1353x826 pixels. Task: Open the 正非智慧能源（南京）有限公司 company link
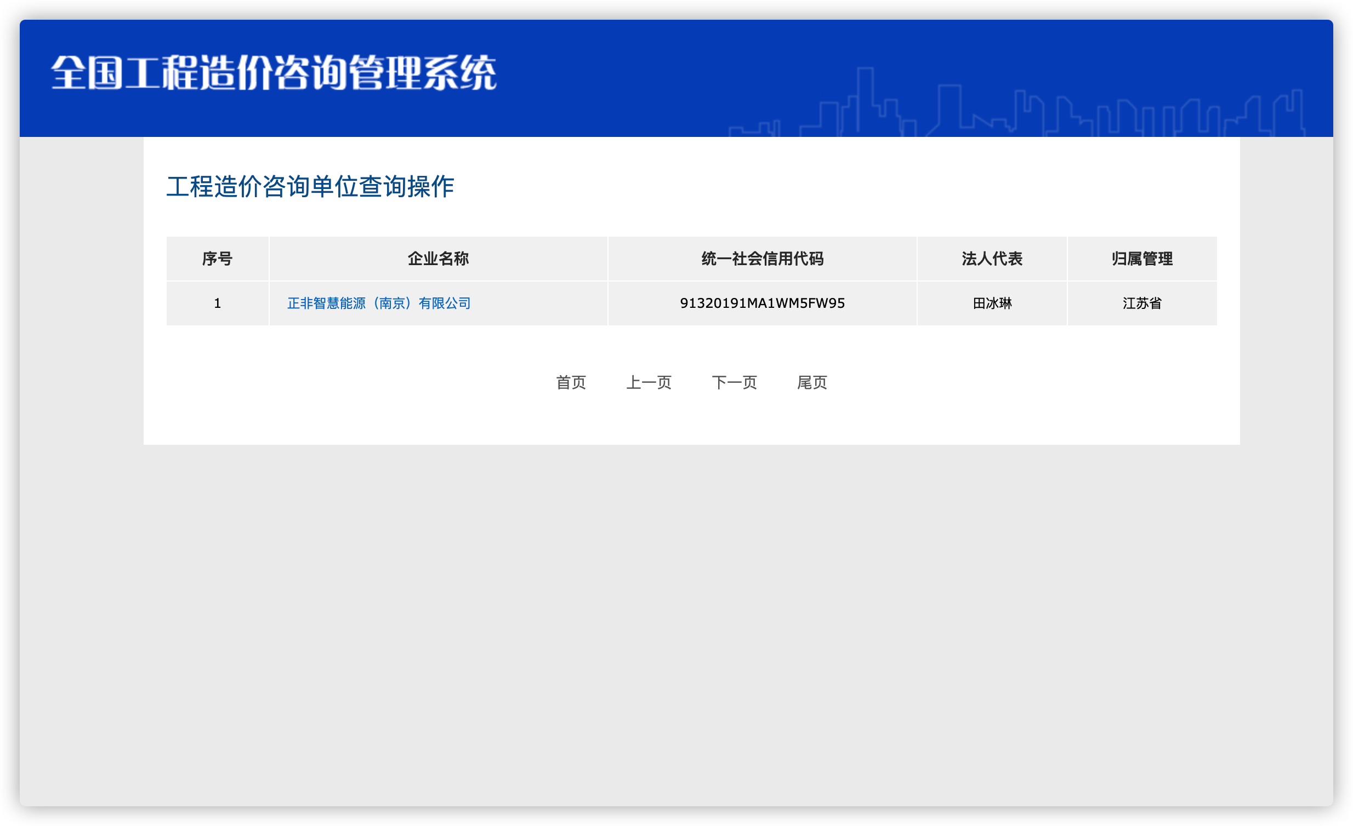(x=379, y=303)
